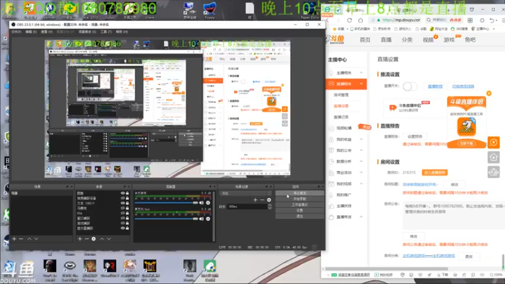Go to browser home page icon
505x284 pixels.
[360, 20]
